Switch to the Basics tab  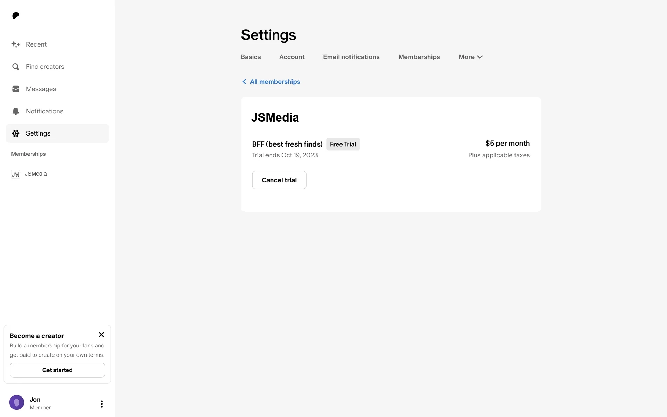click(x=251, y=57)
